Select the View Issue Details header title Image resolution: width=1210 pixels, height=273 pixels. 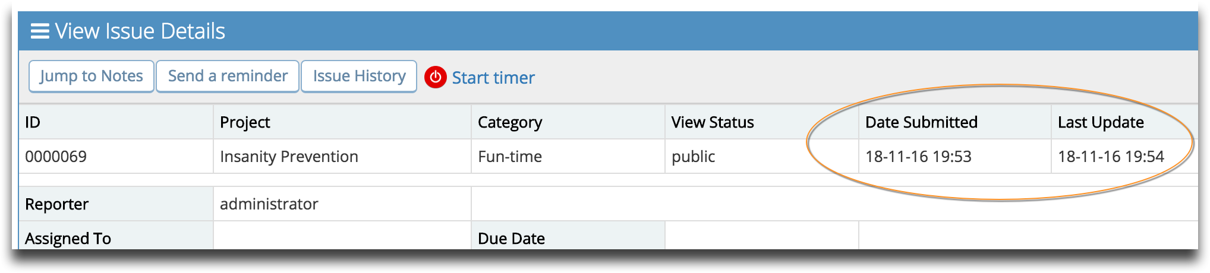tap(140, 31)
